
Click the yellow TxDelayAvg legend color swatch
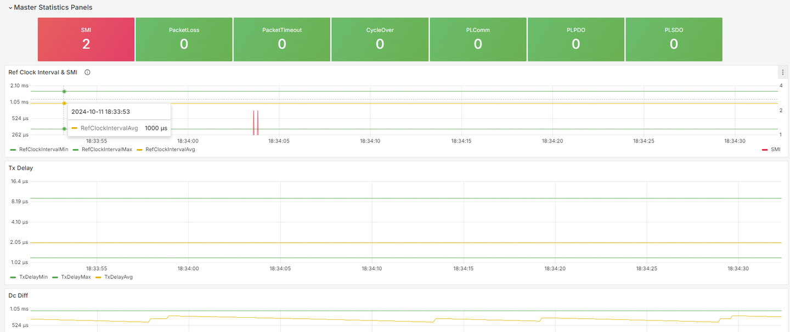click(x=99, y=277)
